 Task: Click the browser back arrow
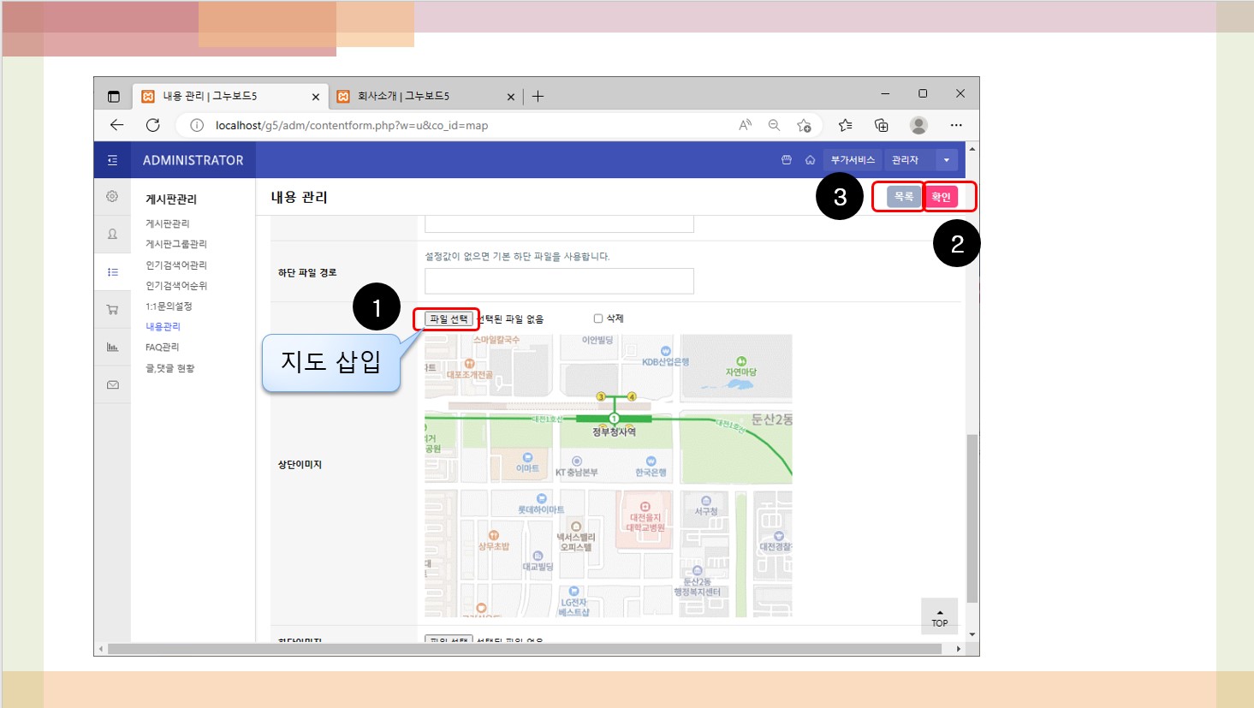click(x=117, y=125)
